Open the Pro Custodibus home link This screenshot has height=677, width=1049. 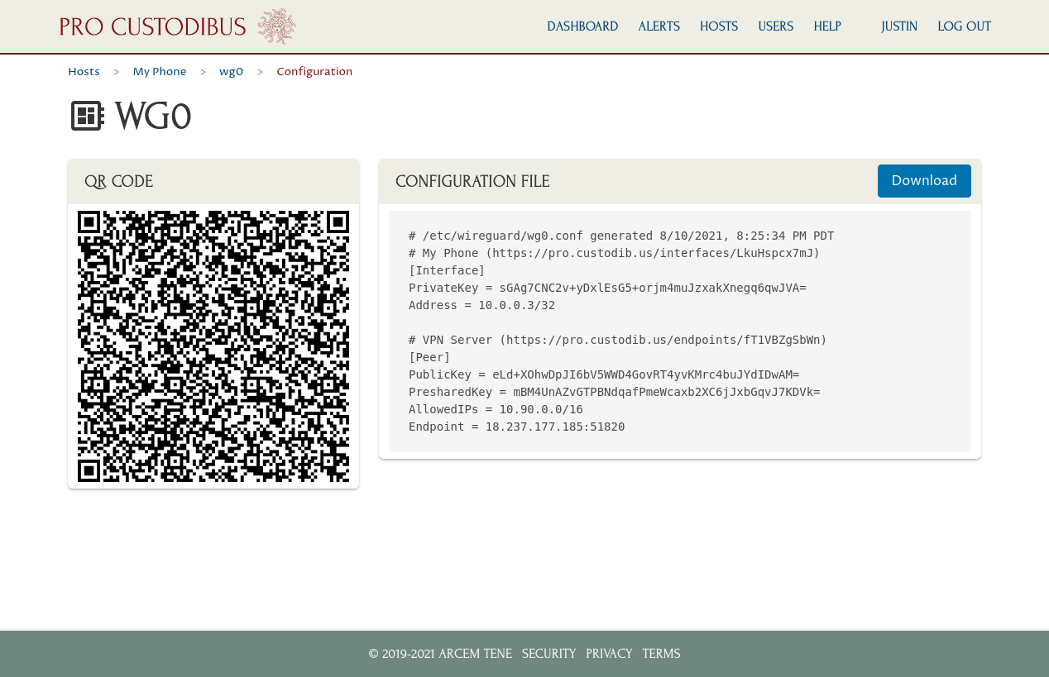[x=153, y=26]
